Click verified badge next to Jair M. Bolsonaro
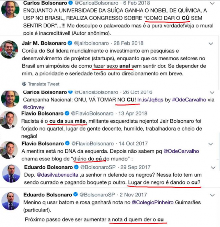The height and width of the screenshot is (227, 220). pos(70,43)
